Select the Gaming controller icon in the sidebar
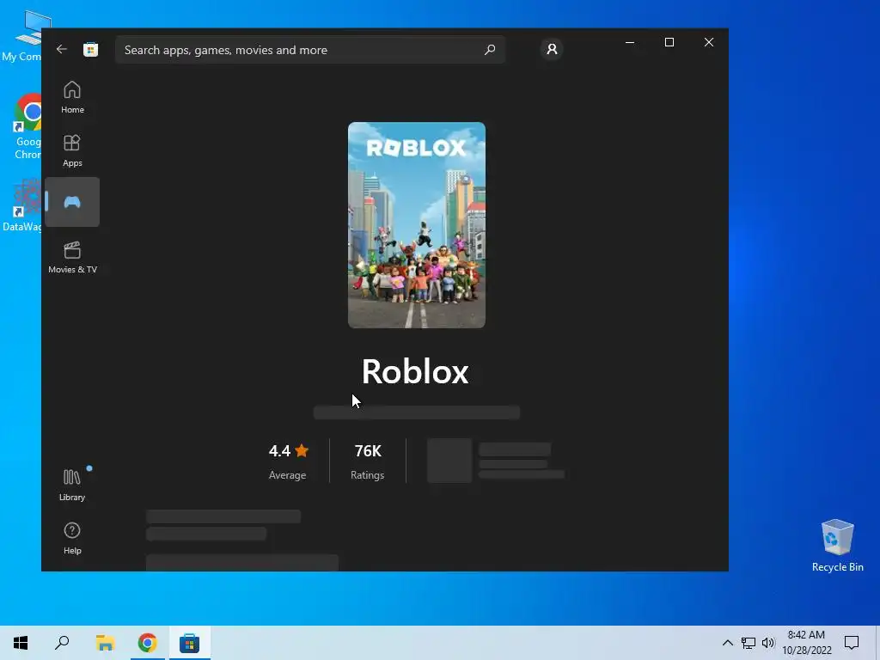This screenshot has height=660, width=880. (x=72, y=202)
